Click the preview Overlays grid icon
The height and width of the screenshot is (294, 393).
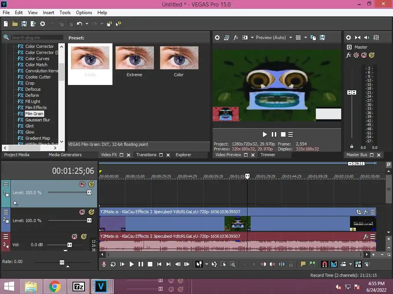point(298,38)
